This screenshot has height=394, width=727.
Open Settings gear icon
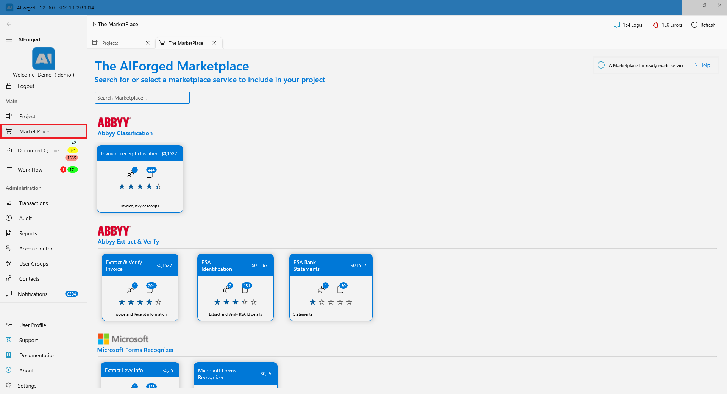(9, 385)
